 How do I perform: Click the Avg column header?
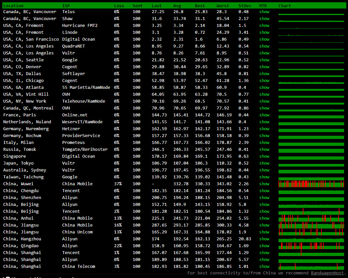pyautogui.click(x=177, y=6)
